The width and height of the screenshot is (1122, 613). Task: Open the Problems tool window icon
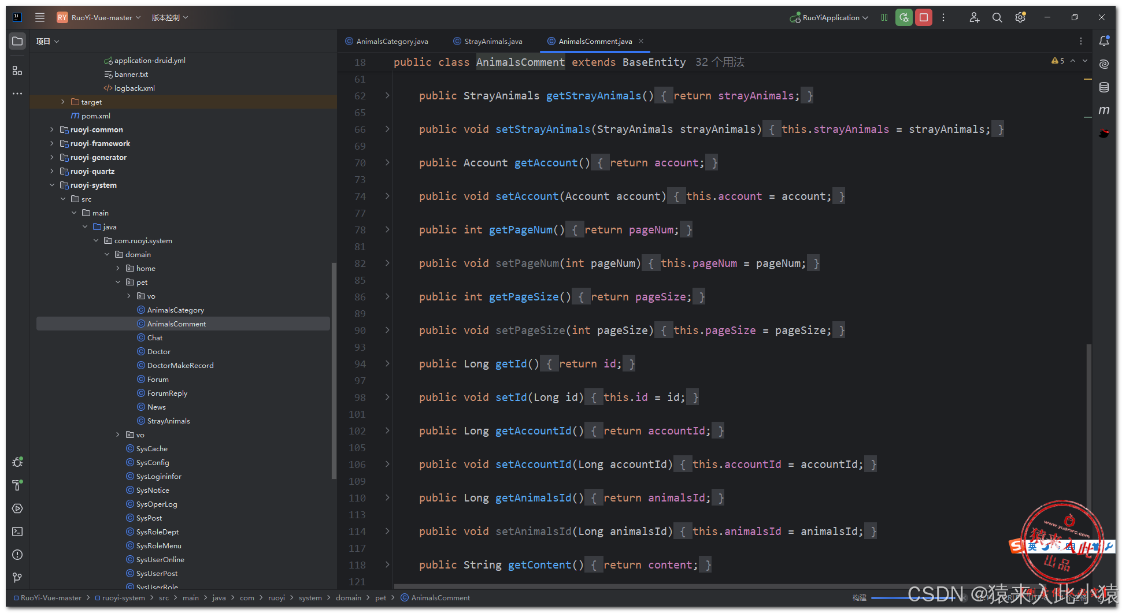tap(17, 555)
